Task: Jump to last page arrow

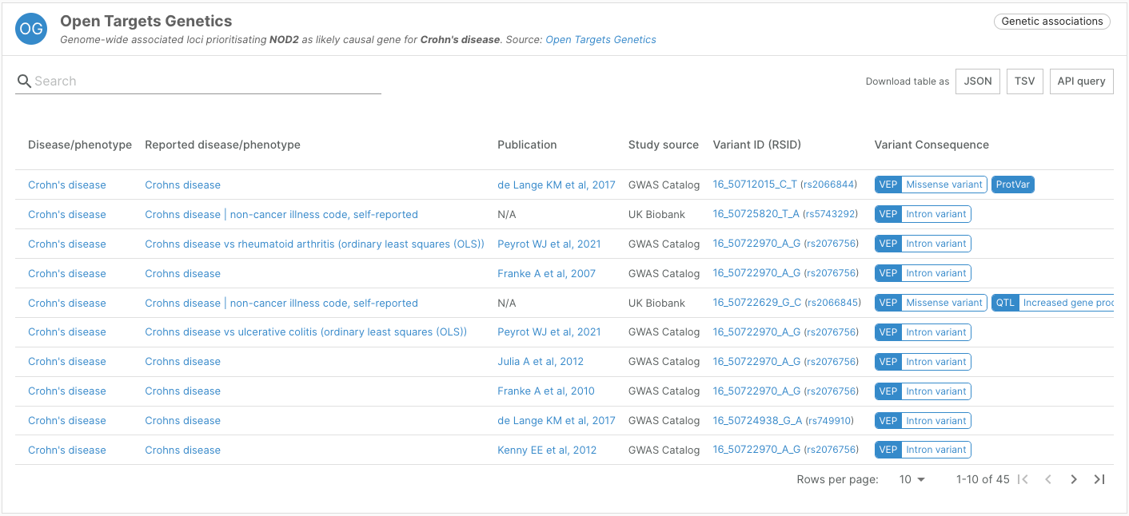Action: tap(1099, 479)
